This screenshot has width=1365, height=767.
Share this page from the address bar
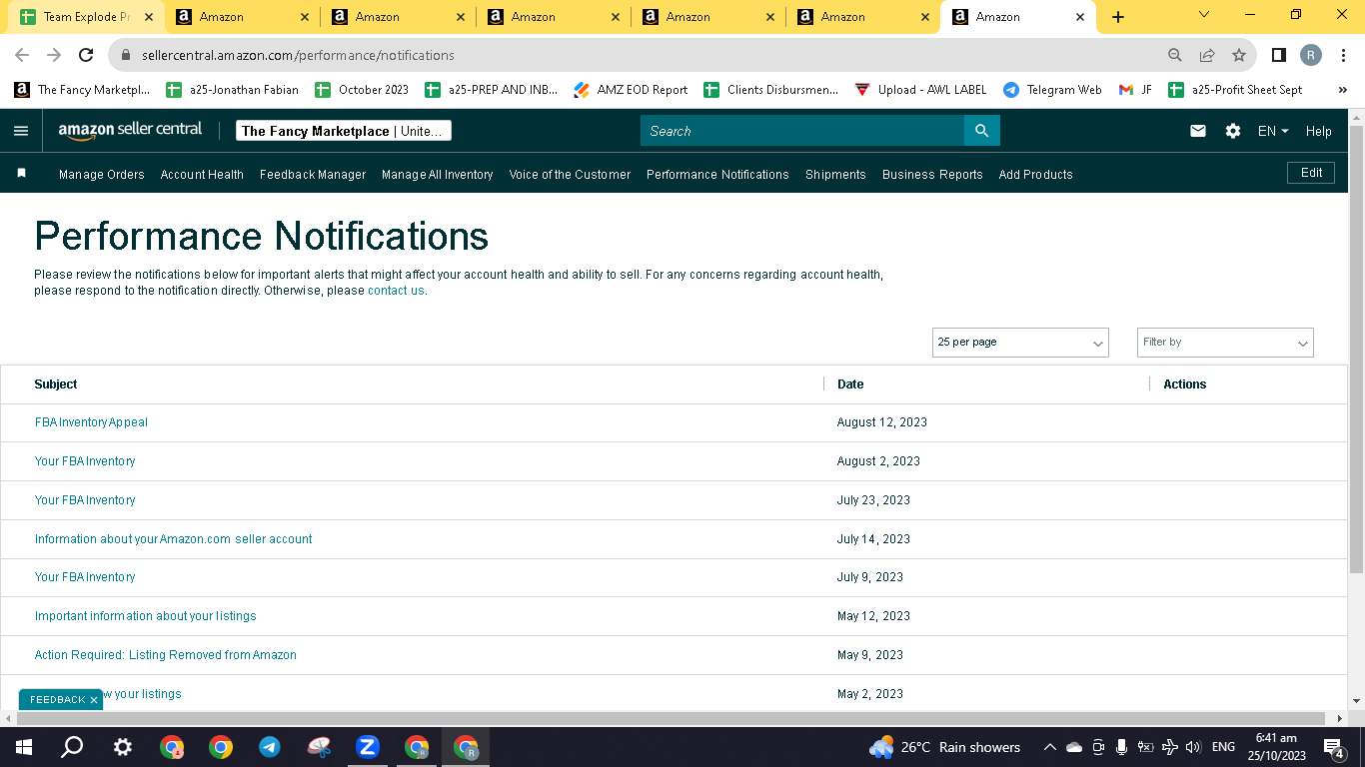[1207, 55]
